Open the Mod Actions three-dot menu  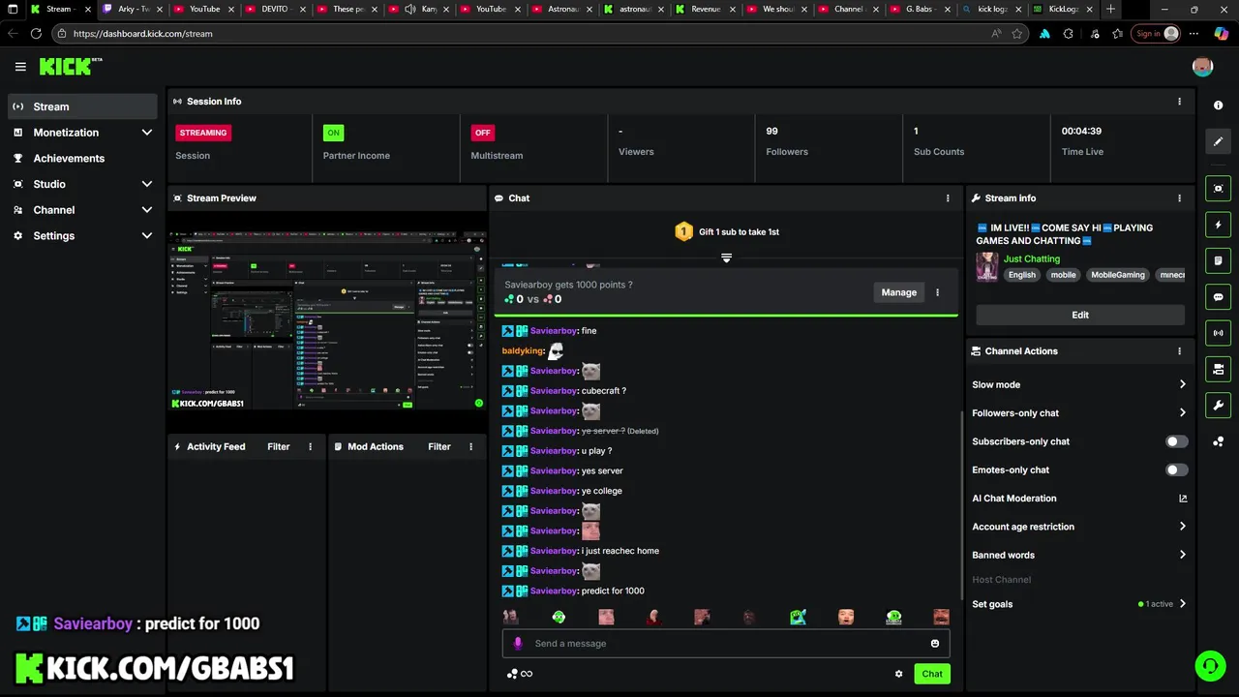471,447
